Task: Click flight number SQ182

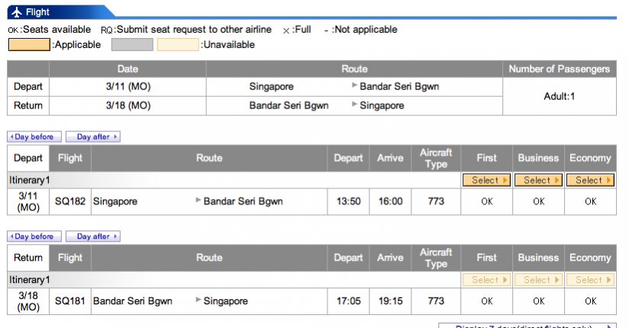Action: coord(69,201)
